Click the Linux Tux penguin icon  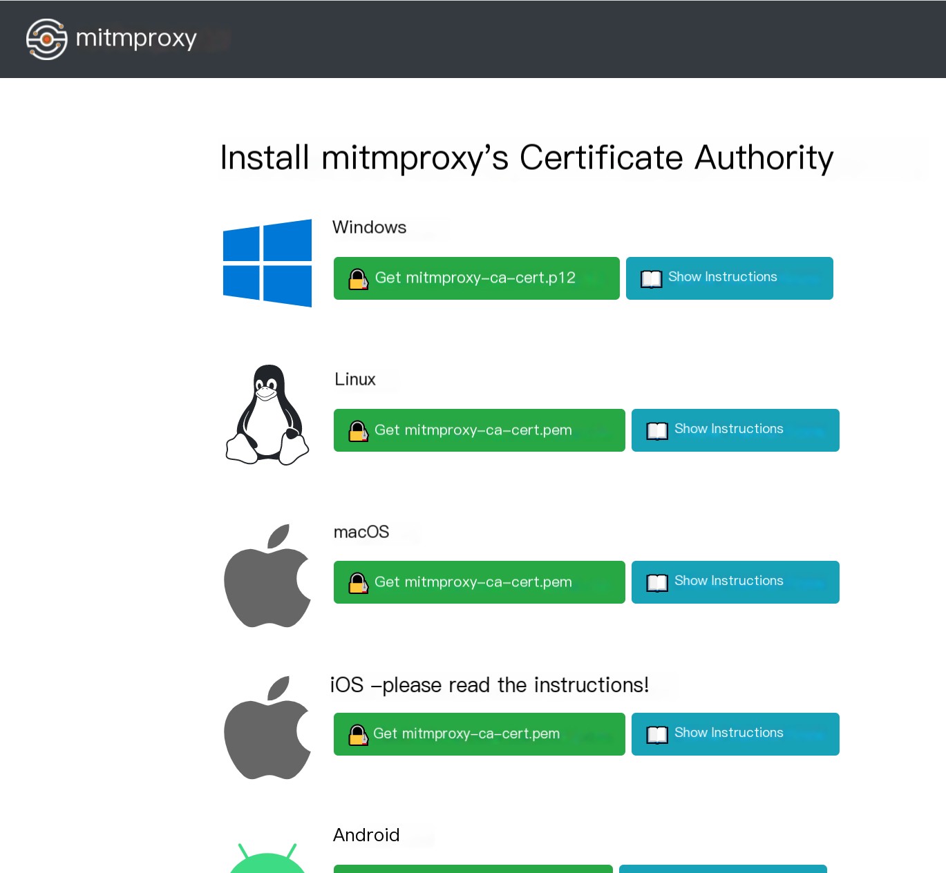click(x=267, y=414)
